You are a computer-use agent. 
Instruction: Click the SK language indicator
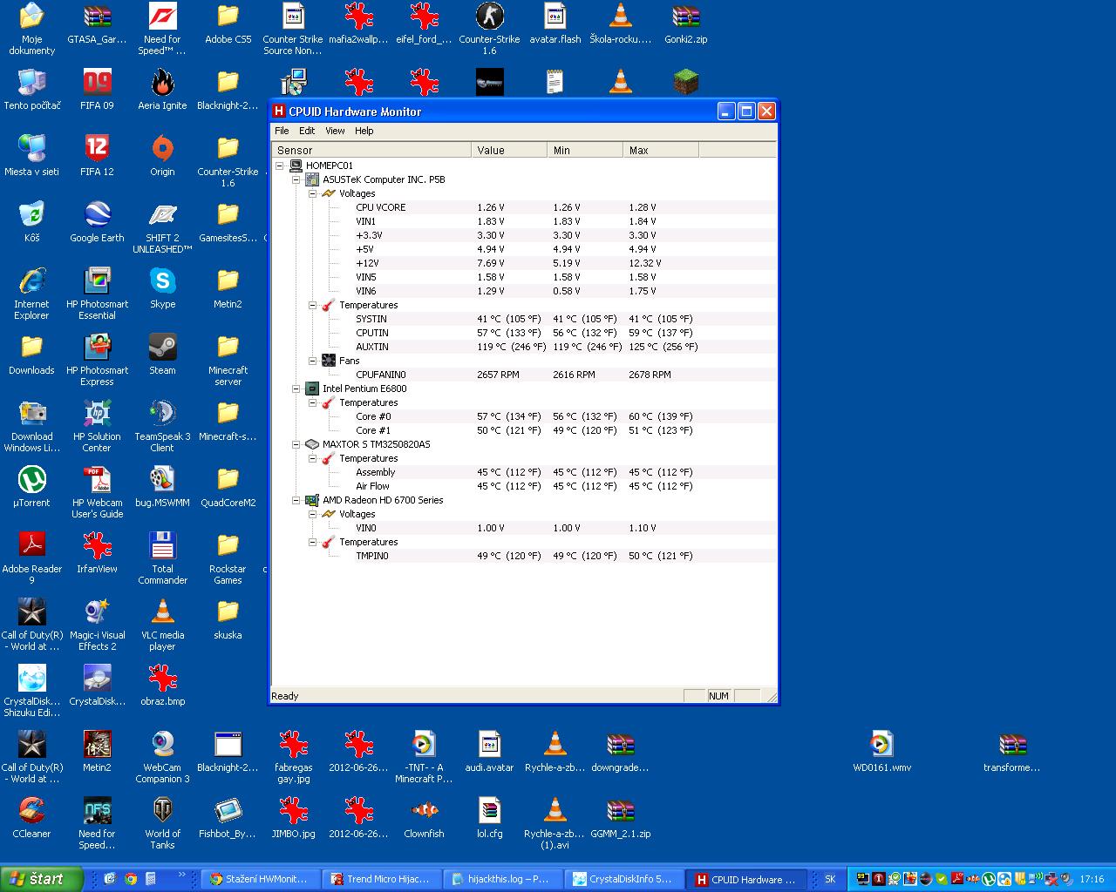(830, 879)
